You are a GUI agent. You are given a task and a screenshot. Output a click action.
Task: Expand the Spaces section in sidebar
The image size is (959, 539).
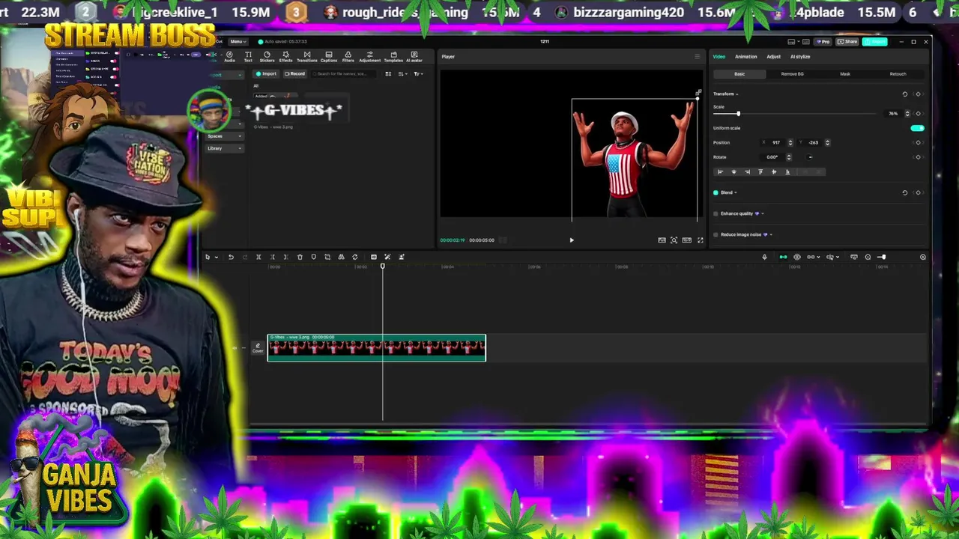[x=224, y=136]
